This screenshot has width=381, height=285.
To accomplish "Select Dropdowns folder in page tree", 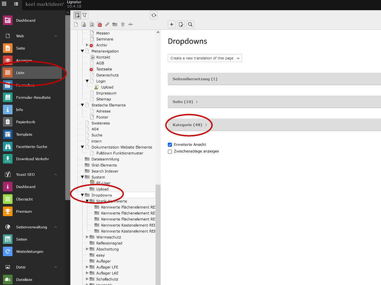I will click(102, 195).
